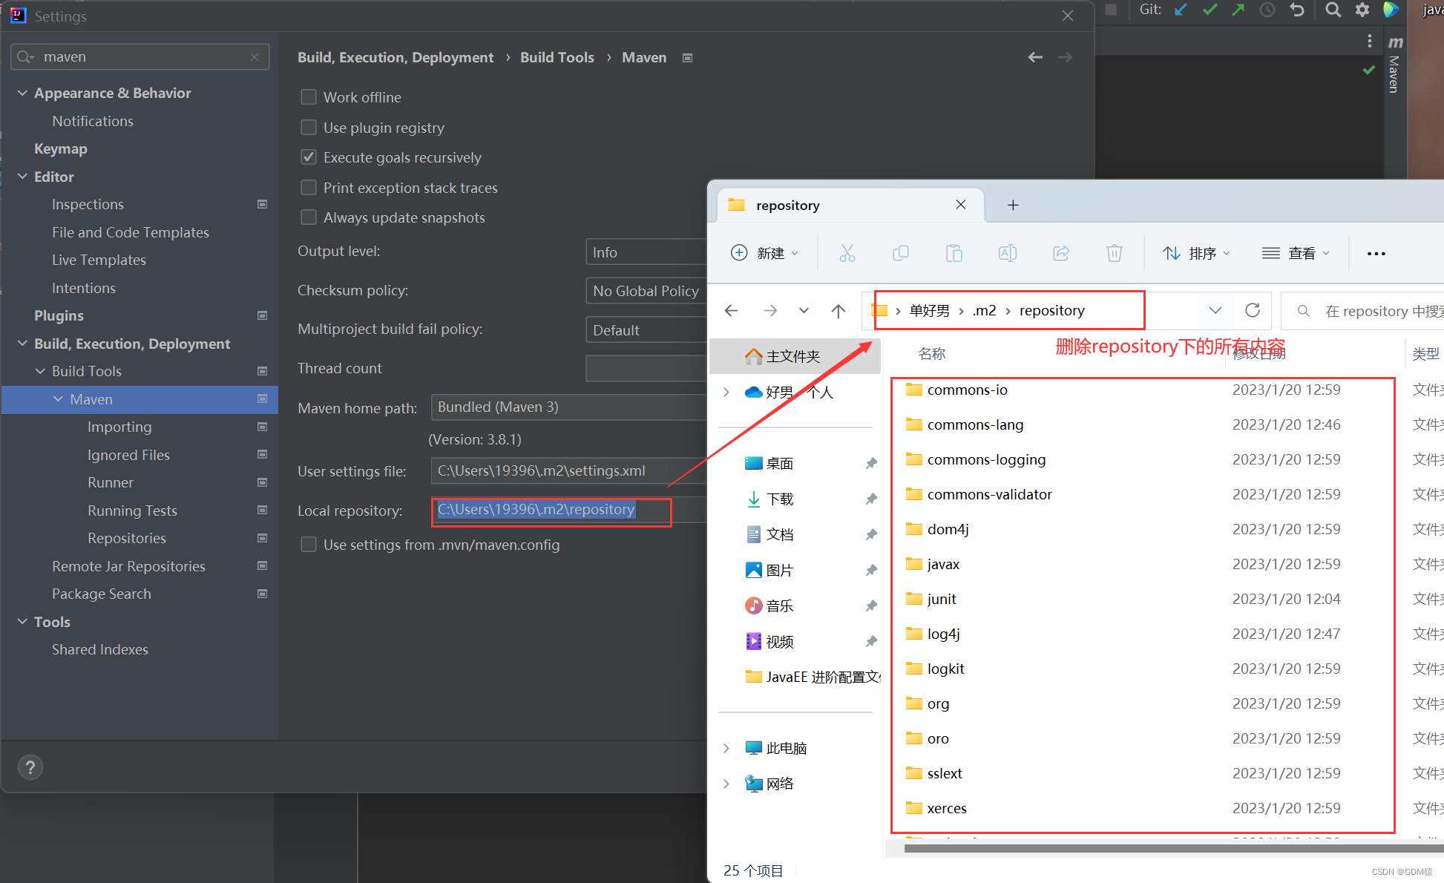The height and width of the screenshot is (883, 1444).
Task: Click the Explorer forward arrow
Action: 770,311
